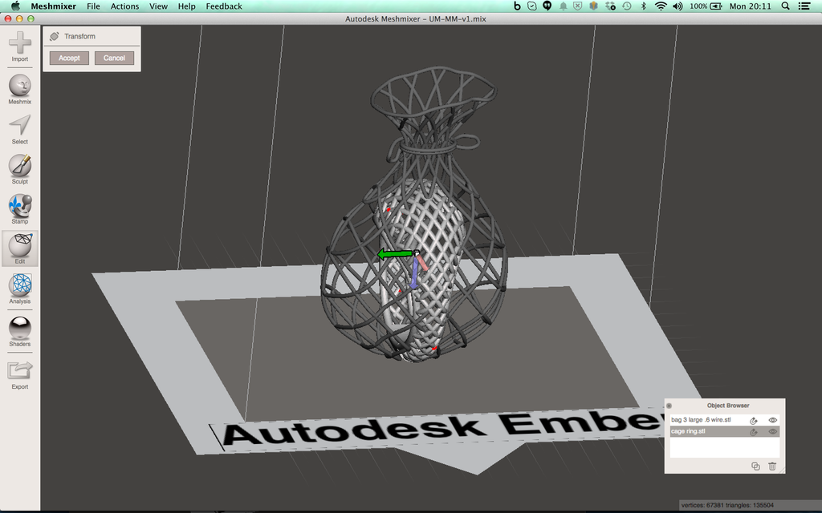Click the Transform panel header icon
Screen dimensions: 822x513
54,36
